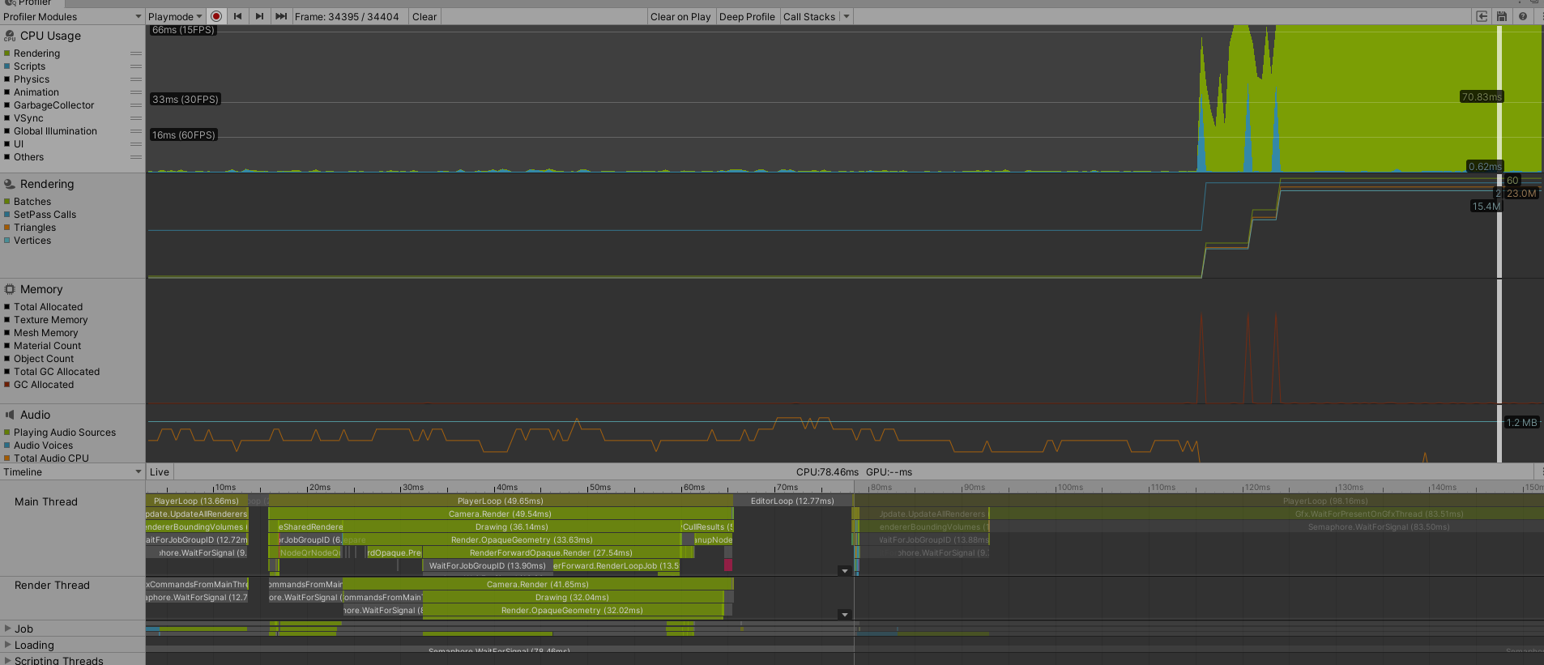Grab the reorder handle beside Rendering
Viewport: 1544px width, 665px height.
136,53
